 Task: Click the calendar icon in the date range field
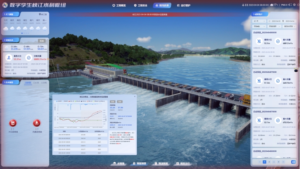(269, 21)
